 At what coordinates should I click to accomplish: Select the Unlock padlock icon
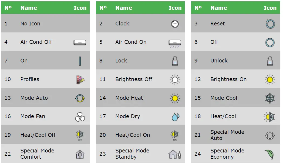tap(270, 61)
